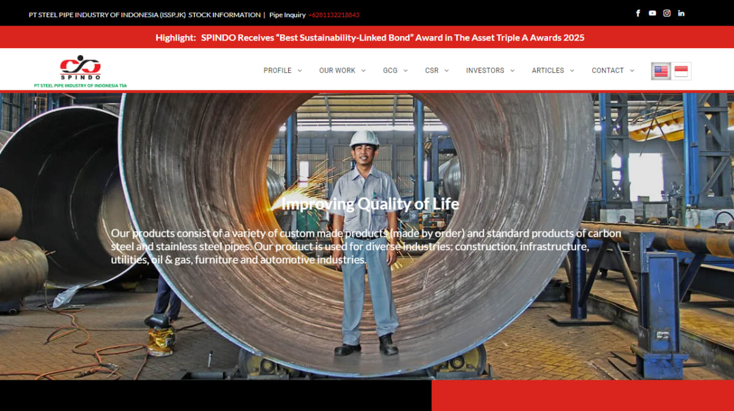
Task: Open the OUR WORK menu item
Action: [337, 70]
